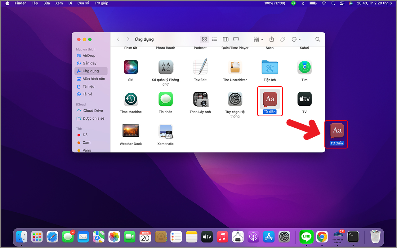This screenshot has height=248, width=397.
Task: Open the group-by dropdown in toolbar
Action: tap(258, 39)
